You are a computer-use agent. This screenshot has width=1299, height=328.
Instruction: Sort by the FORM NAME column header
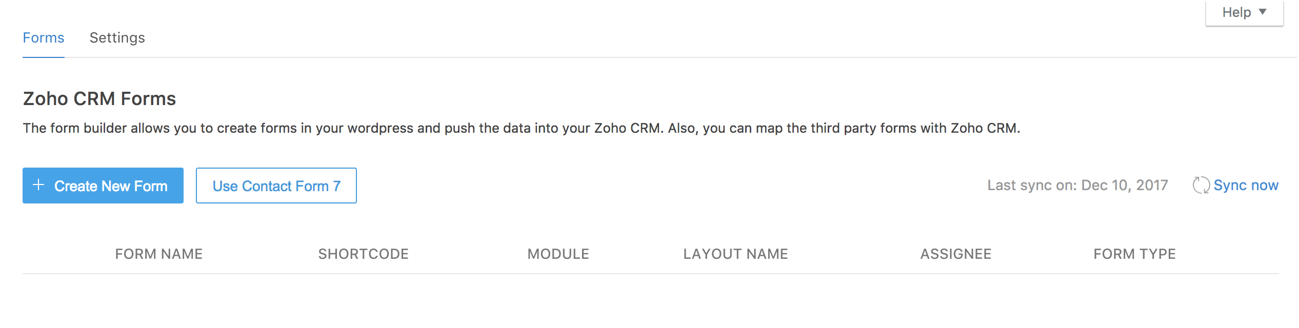(158, 254)
